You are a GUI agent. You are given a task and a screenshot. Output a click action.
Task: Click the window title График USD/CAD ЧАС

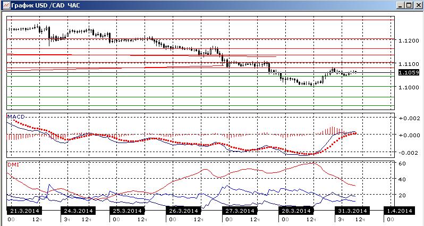(x=46, y=5)
